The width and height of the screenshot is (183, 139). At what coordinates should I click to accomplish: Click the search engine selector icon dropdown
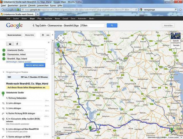[x=142, y=10]
